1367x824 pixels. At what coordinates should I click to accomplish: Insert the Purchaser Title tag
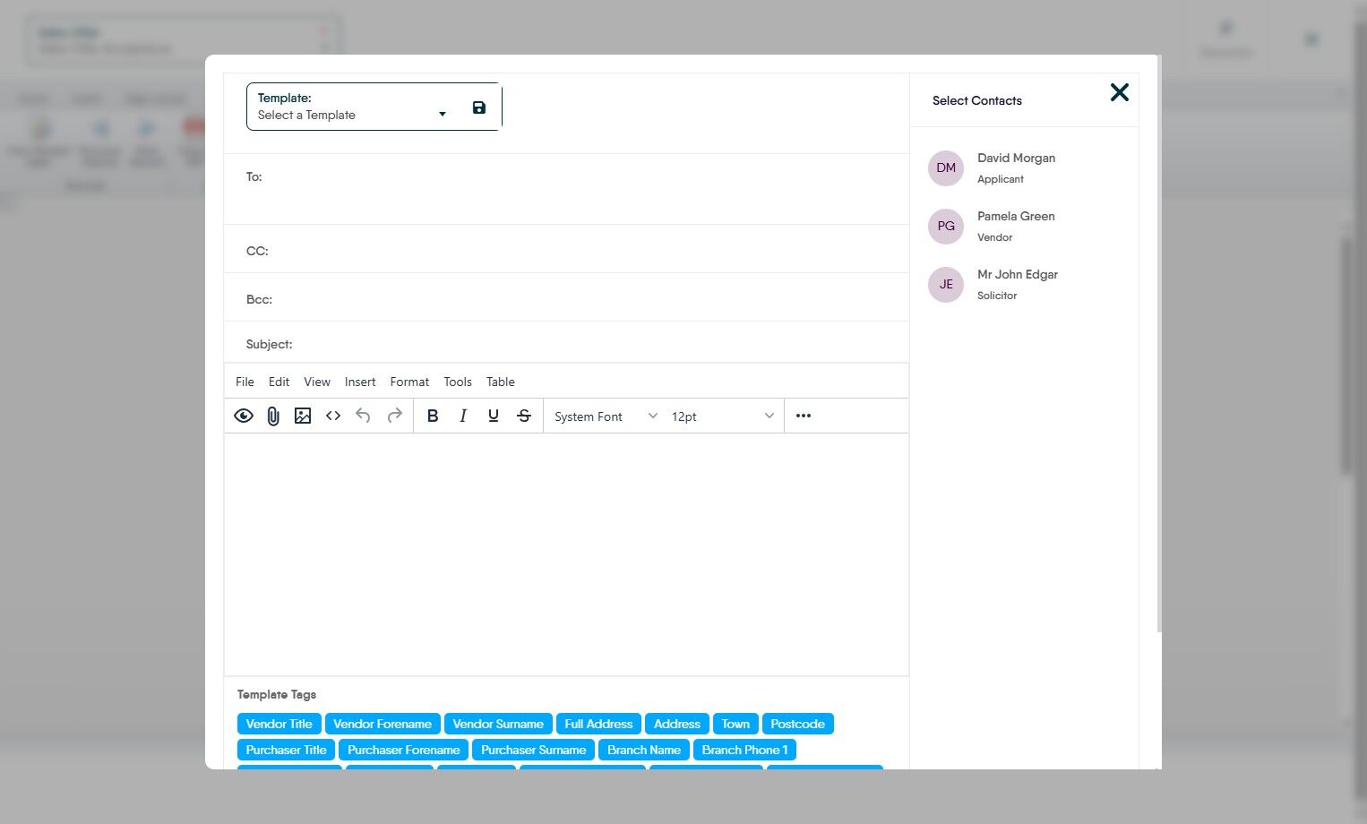point(287,750)
